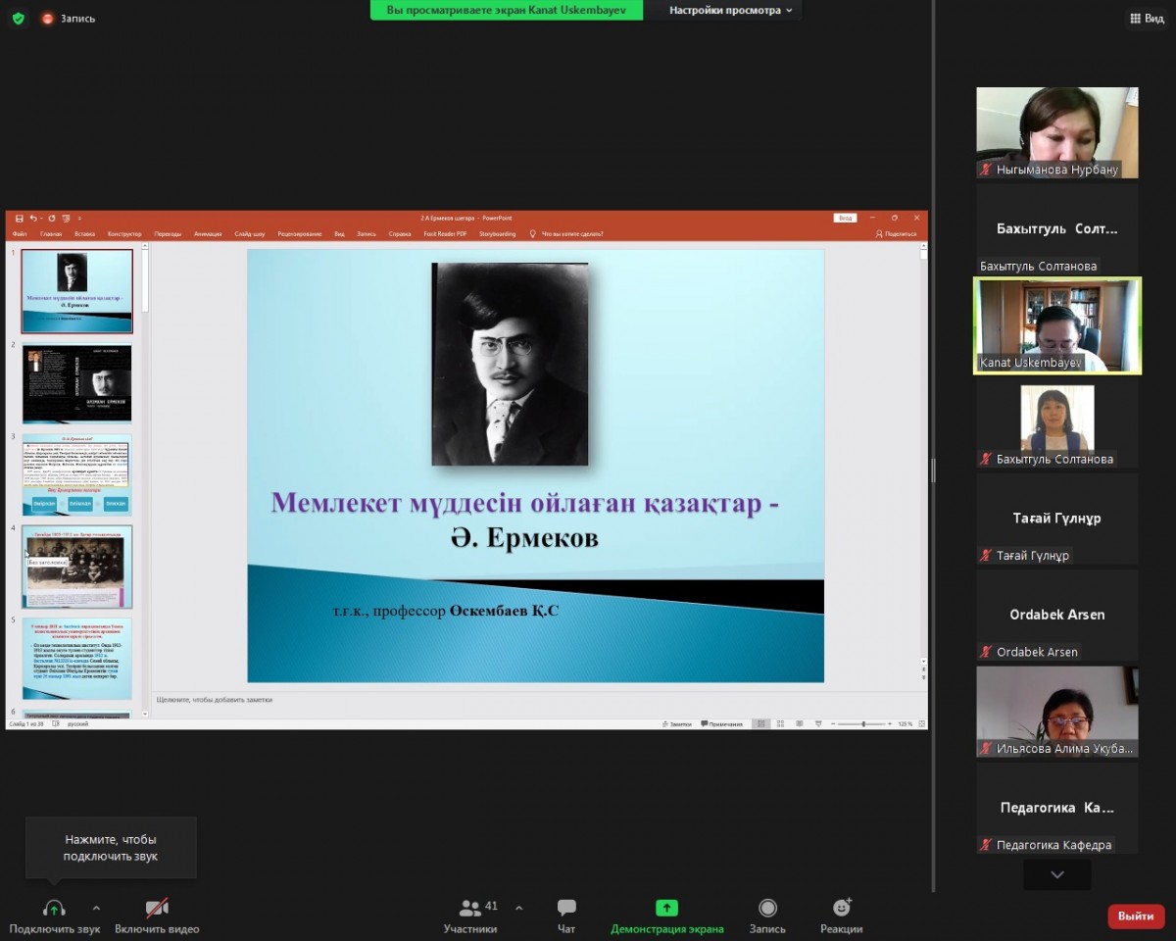Click the green encryption shield icon

tap(18, 18)
